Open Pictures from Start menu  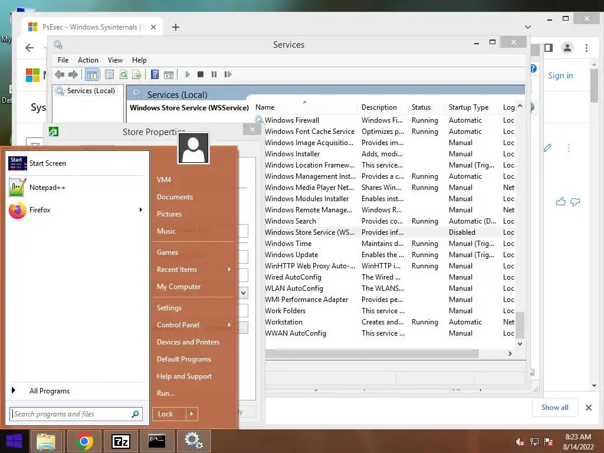tap(169, 214)
